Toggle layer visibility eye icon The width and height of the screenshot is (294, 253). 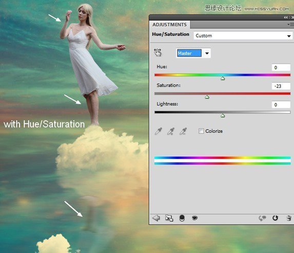(x=194, y=218)
